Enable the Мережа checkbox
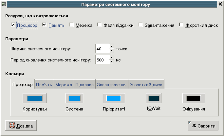Viewport: 224px width, 136px height. [x=71, y=25]
